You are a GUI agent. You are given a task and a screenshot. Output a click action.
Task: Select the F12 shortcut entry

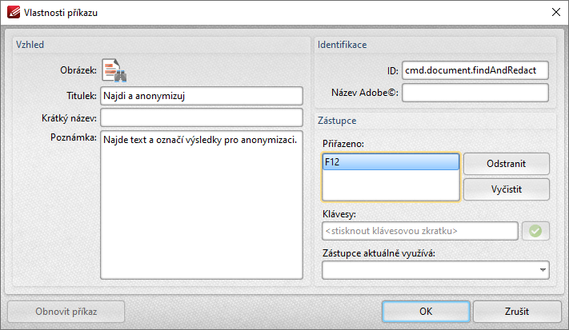point(391,162)
